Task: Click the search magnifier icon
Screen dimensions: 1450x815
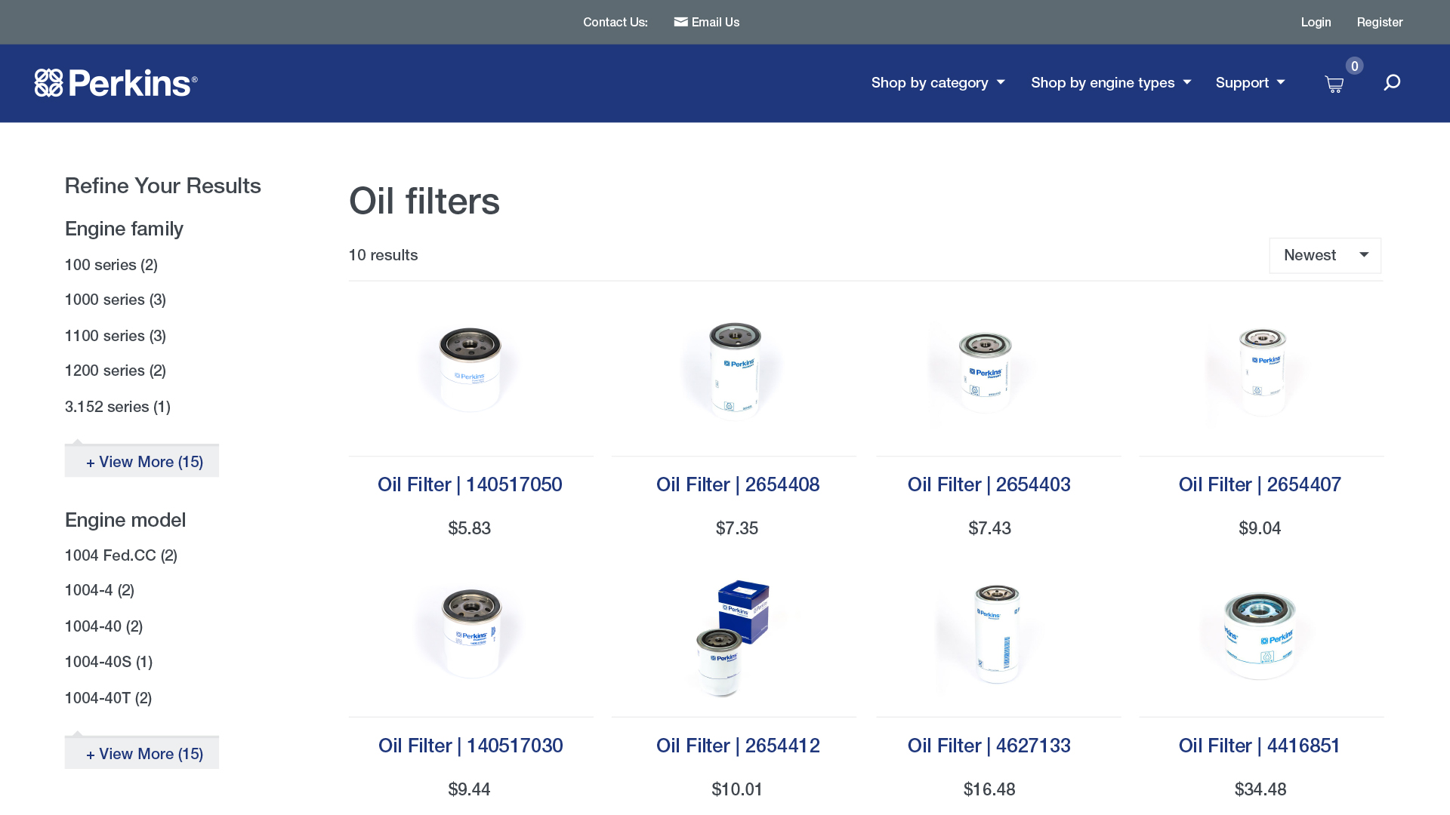Action: tap(1392, 82)
